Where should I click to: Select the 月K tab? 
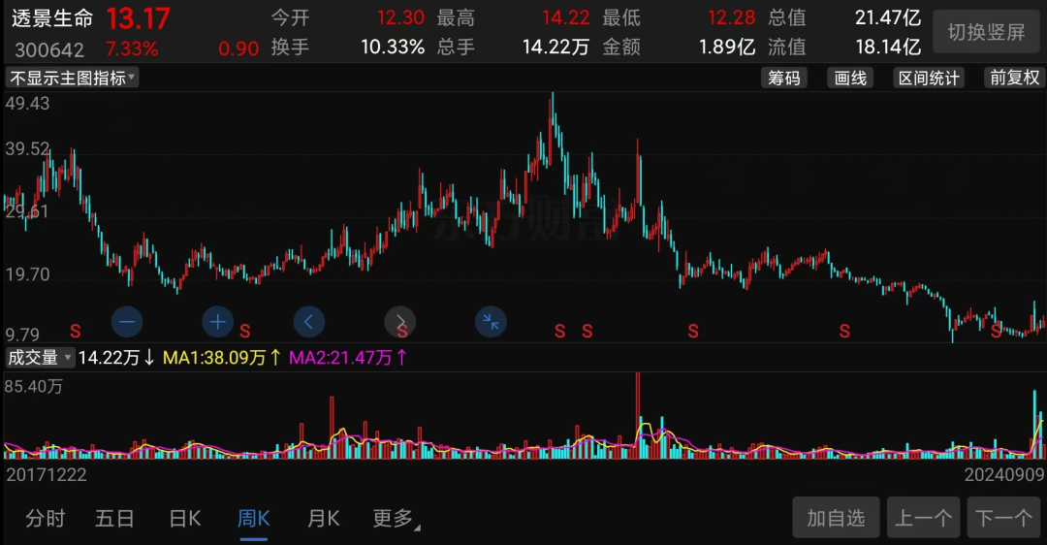coord(323,519)
